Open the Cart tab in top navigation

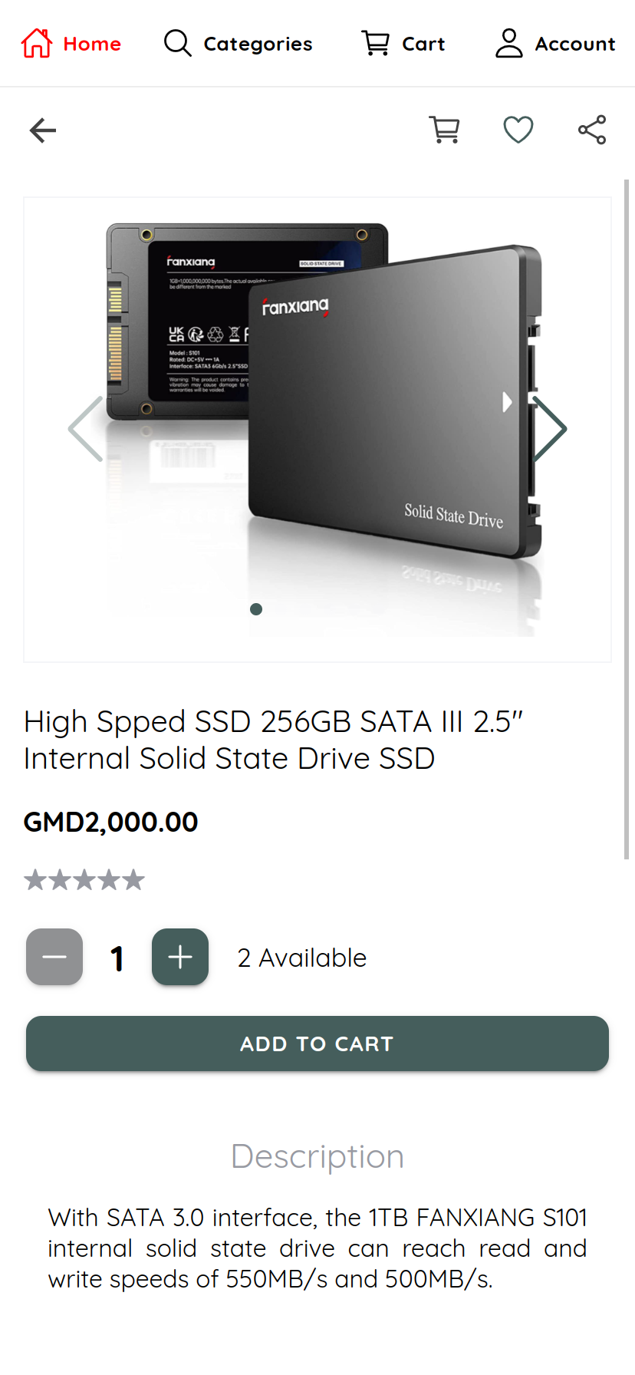coord(403,44)
